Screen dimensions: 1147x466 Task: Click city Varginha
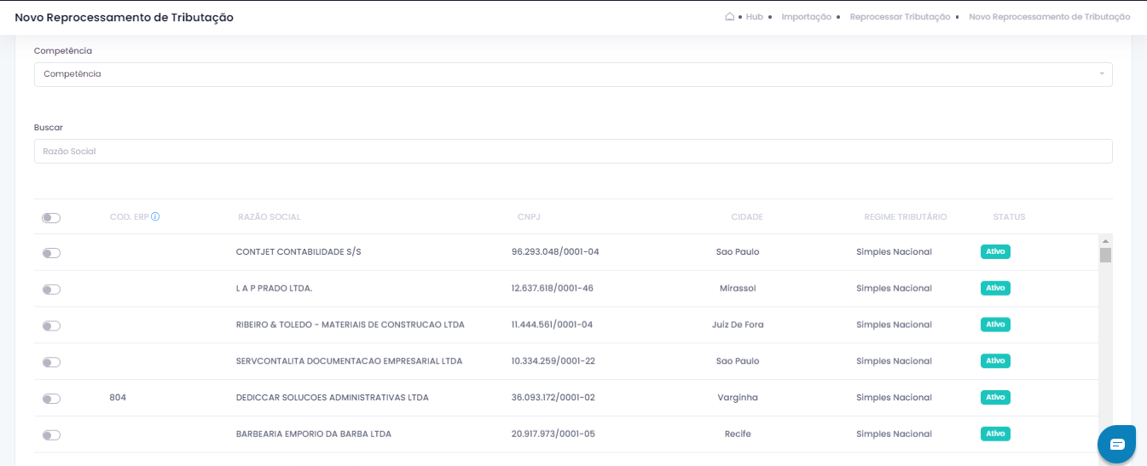738,398
